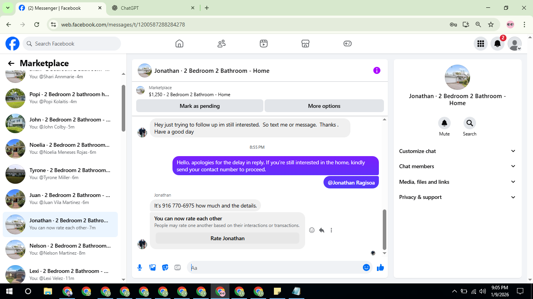
Task: Click the Mark as pending button
Action: 200,106
